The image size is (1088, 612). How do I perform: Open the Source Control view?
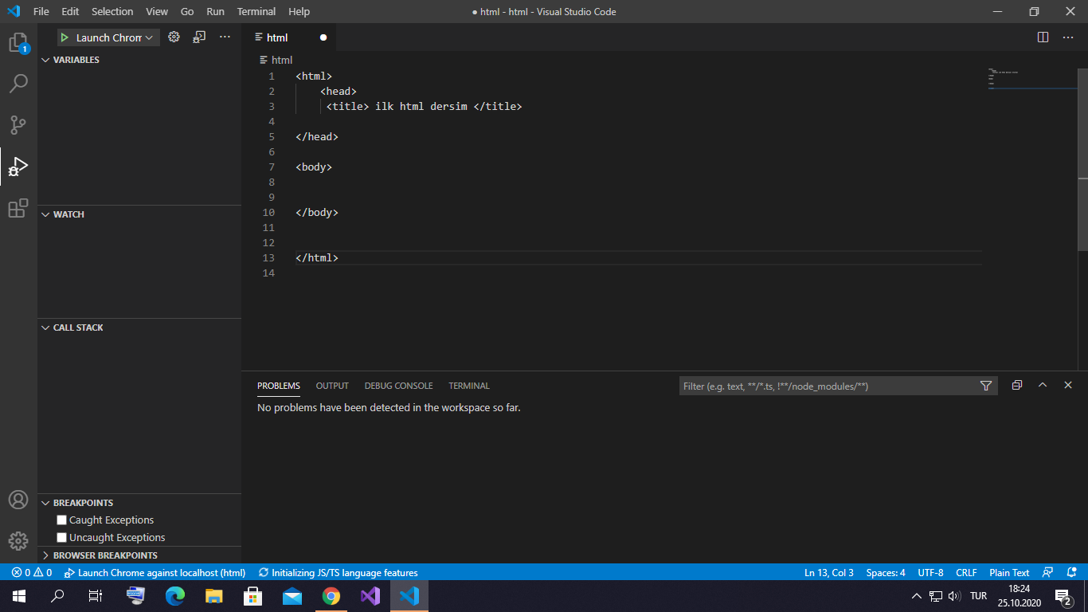click(x=18, y=125)
